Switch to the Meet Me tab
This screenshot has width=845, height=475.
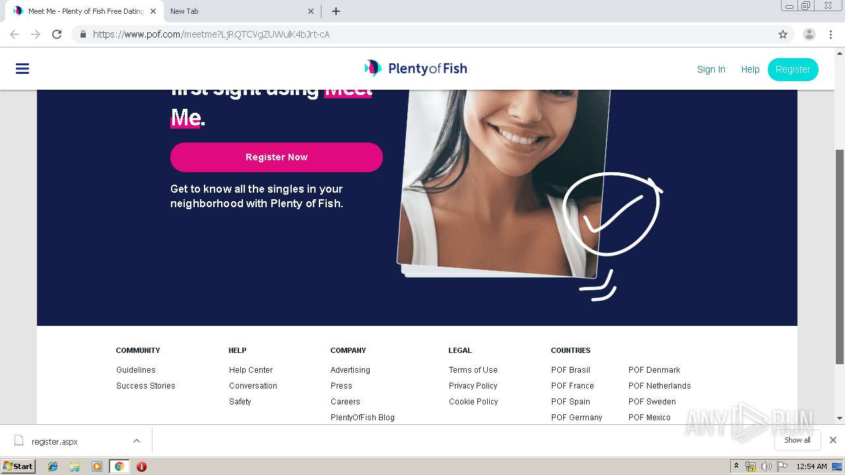pos(84,11)
